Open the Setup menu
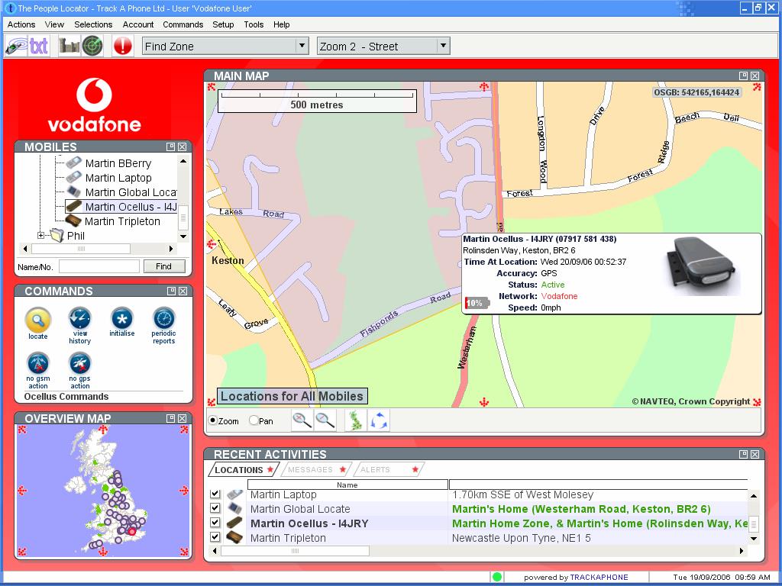The height and width of the screenshot is (586, 782). point(223,24)
